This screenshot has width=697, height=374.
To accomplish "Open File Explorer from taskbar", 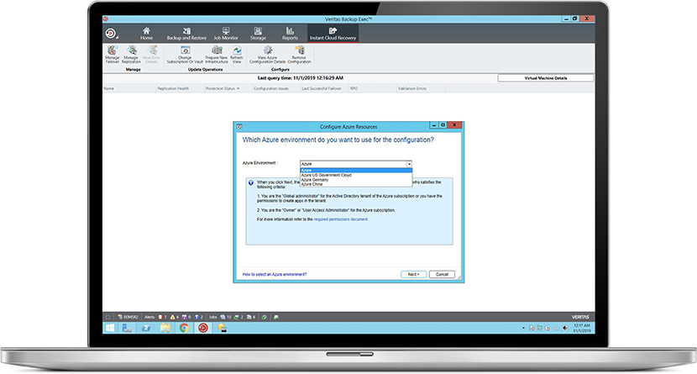I will coord(165,328).
